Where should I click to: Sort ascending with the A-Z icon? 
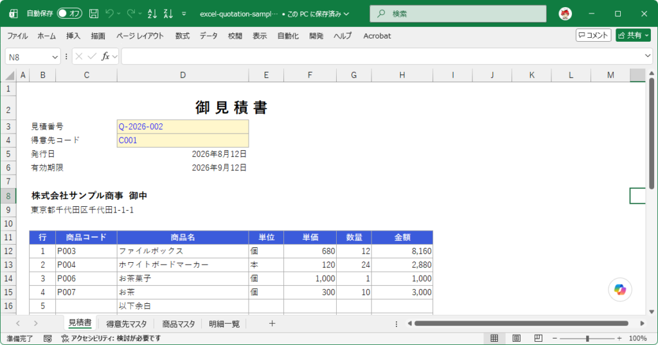tap(152, 14)
